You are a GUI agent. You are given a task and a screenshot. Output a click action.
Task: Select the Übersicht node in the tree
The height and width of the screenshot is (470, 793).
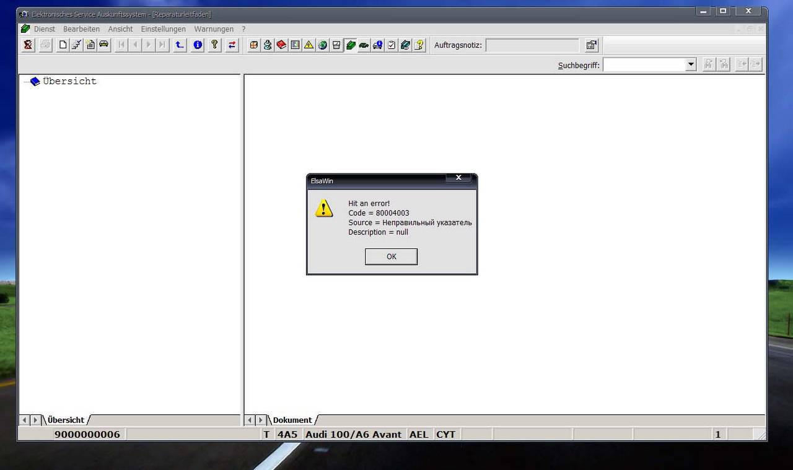pos(69,81)
